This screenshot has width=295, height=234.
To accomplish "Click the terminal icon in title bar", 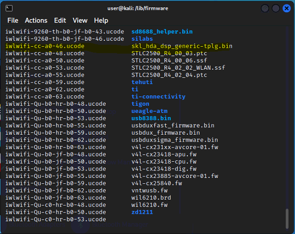I will (x=9, y=8).
